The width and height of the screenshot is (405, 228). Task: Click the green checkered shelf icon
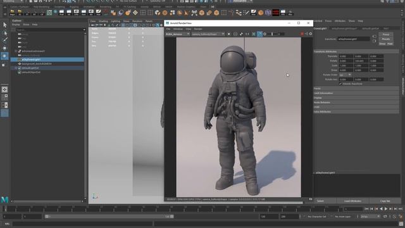pos(49,13)
